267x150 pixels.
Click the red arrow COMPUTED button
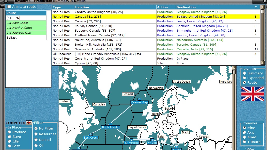click(29, 123)
